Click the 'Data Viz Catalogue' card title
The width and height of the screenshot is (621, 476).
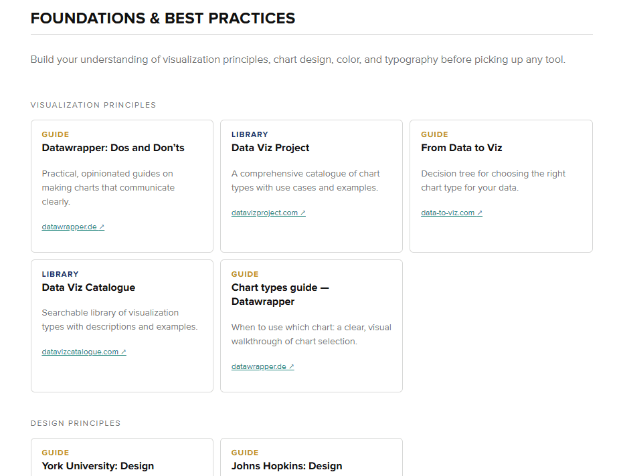[88, 287]
